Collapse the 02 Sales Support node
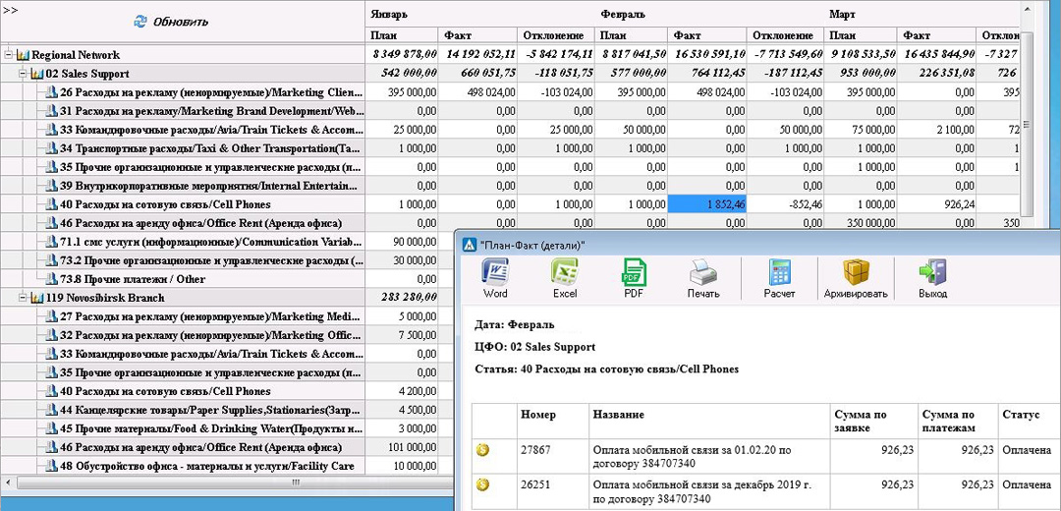 [x=23, y=74]
